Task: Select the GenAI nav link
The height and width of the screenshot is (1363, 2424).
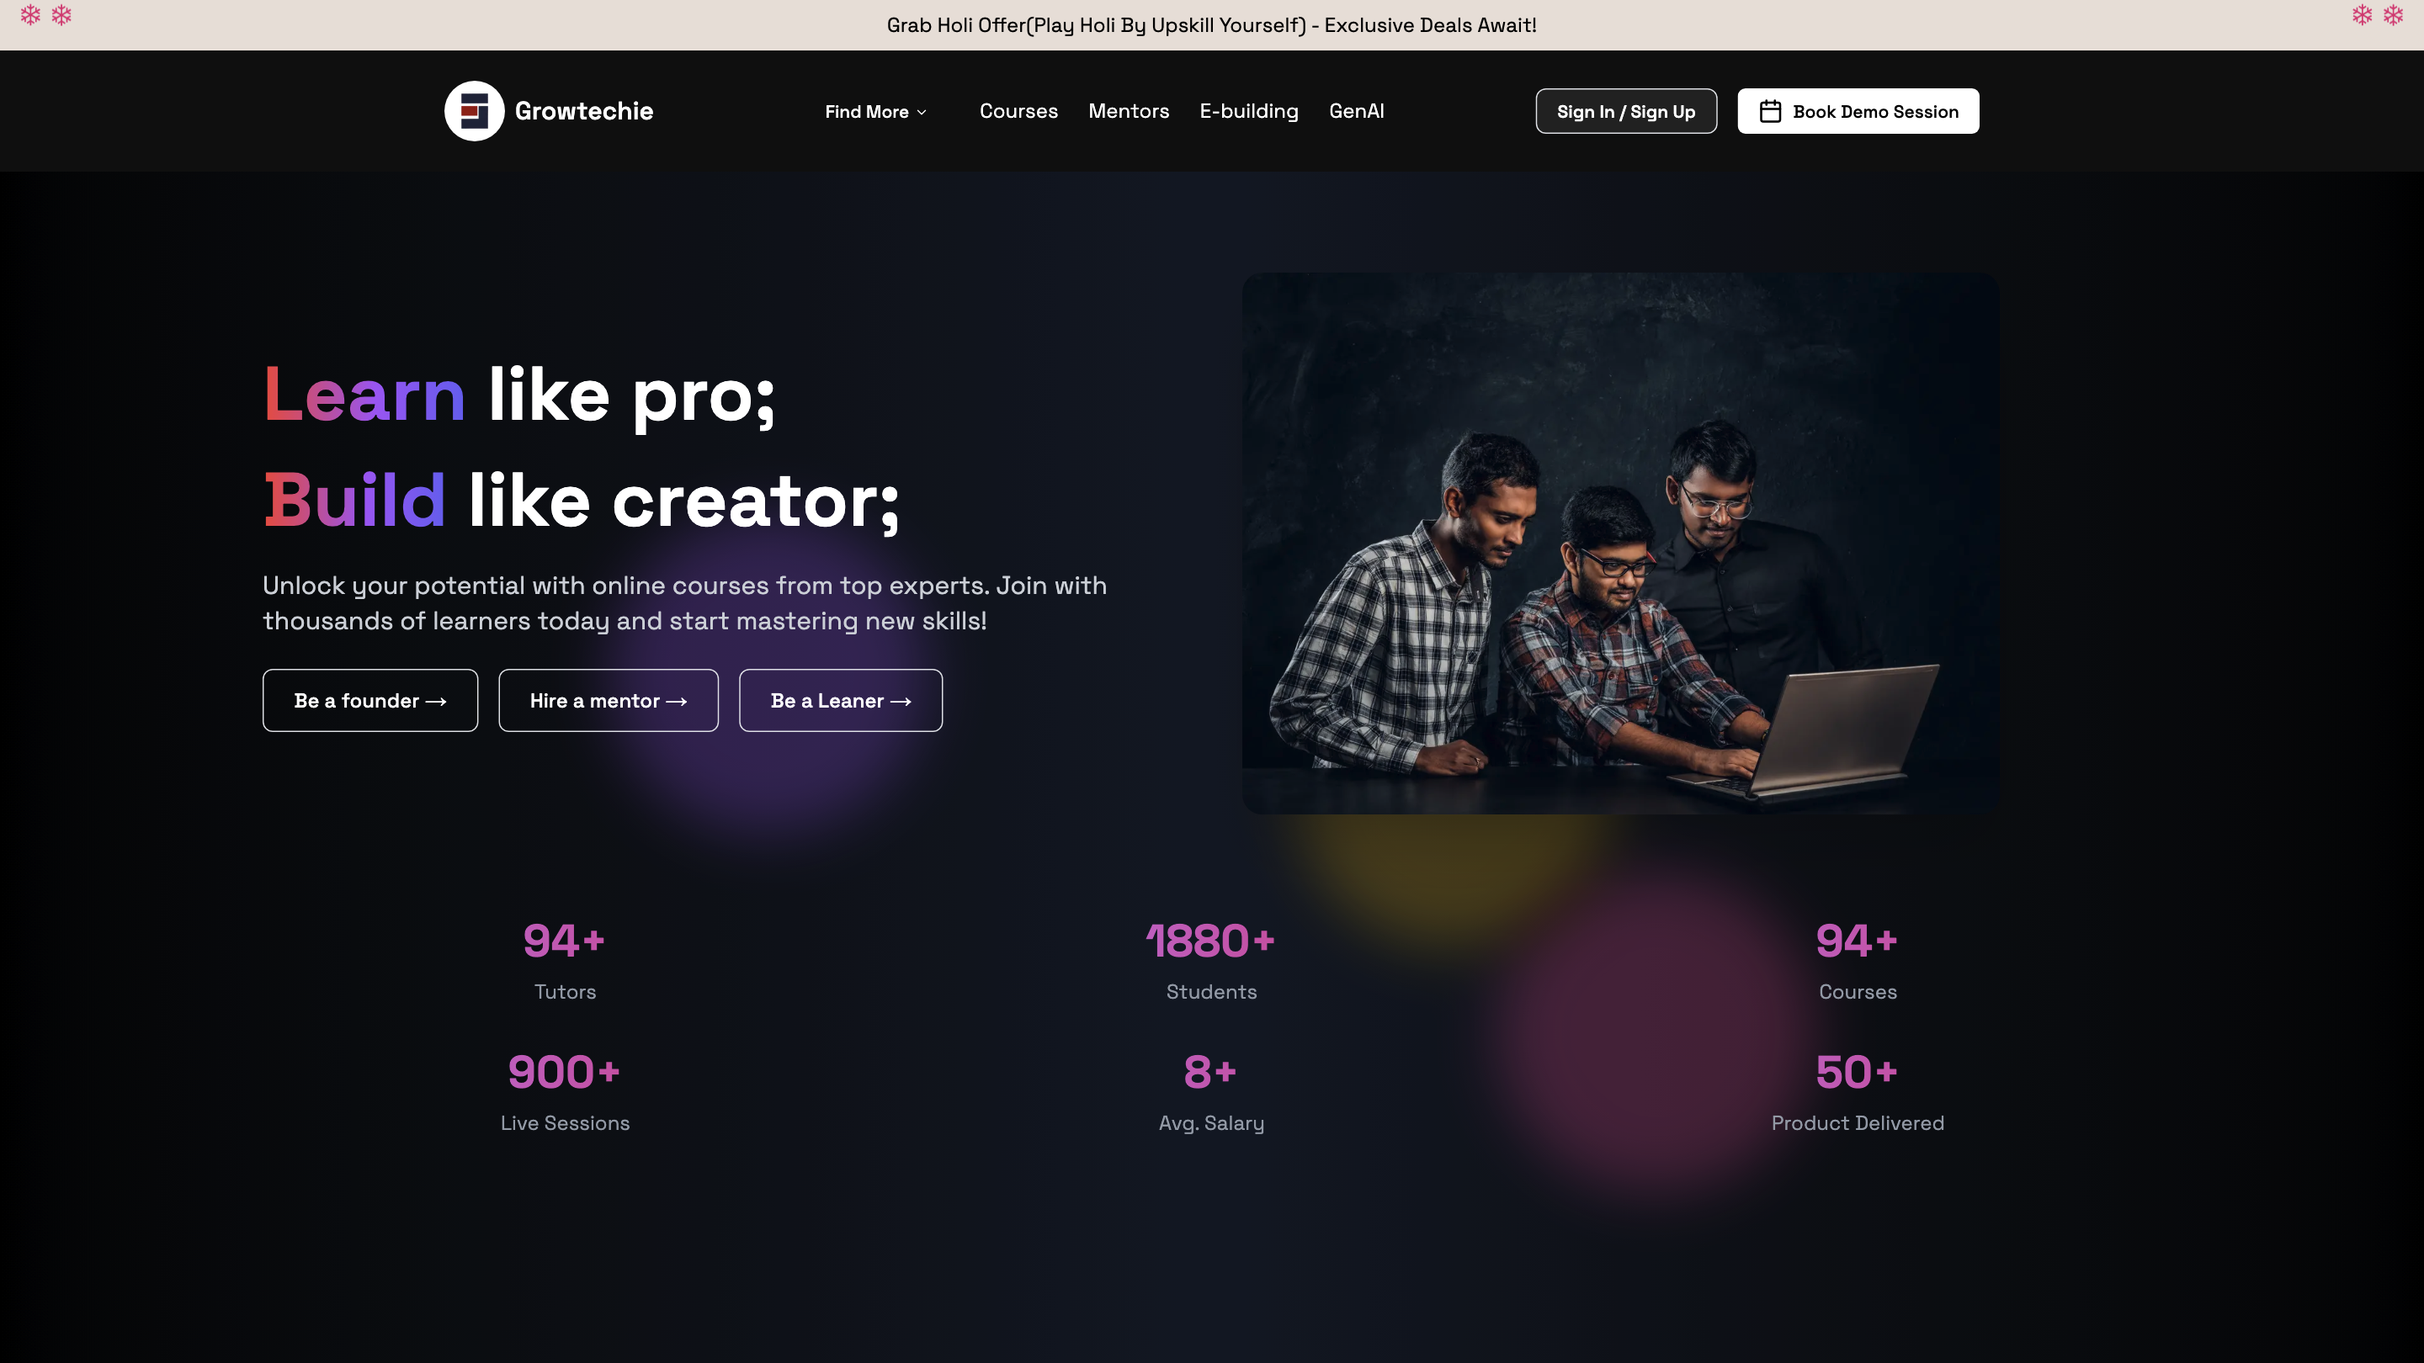Action: pos(1356,111)
